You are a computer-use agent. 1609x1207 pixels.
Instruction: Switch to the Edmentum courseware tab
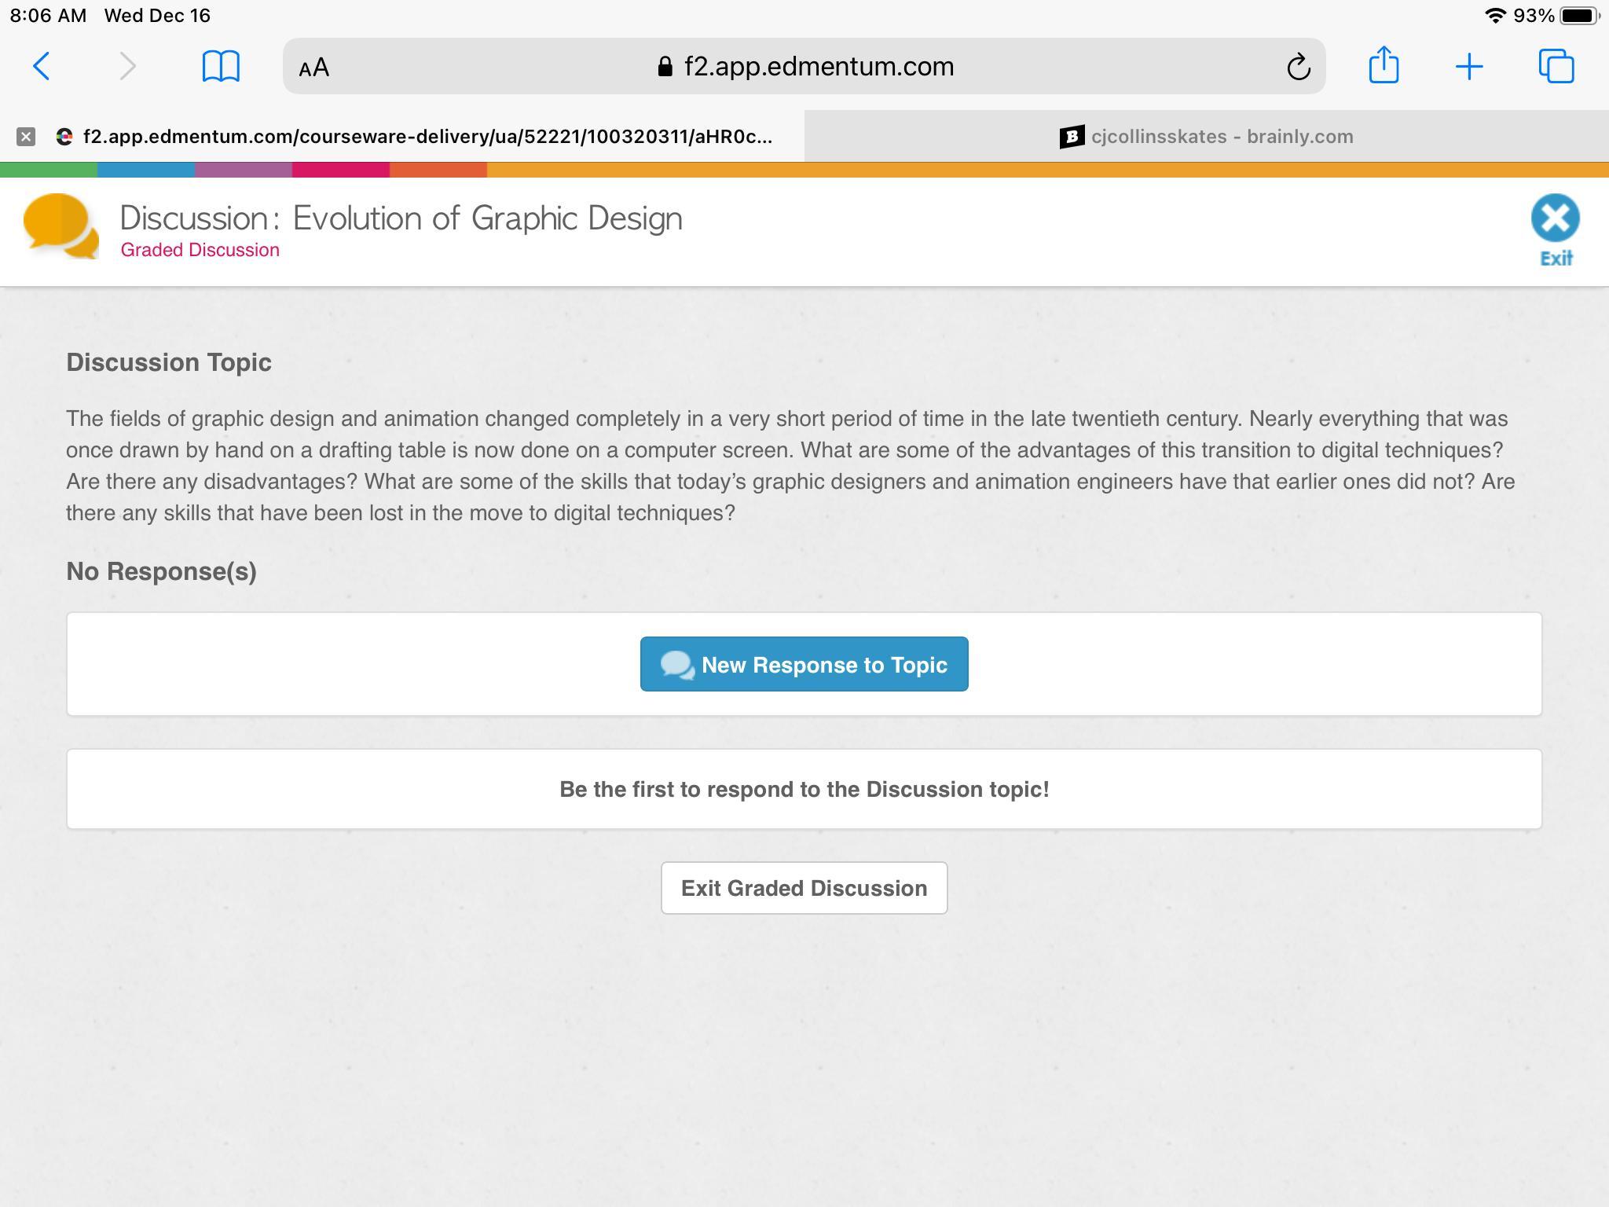pos(427,137)
